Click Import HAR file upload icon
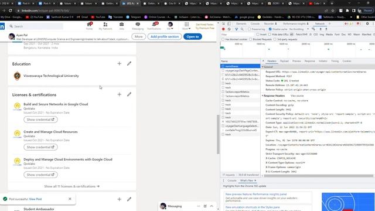 (x=321, y=29)
